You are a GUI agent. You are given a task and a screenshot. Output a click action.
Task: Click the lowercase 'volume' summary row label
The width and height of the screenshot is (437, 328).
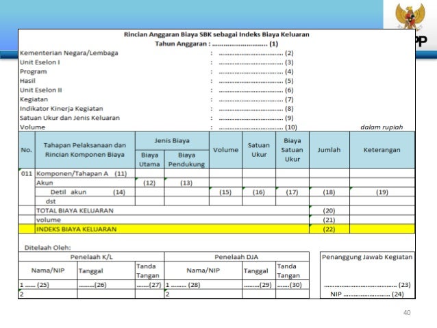point(49,220)
